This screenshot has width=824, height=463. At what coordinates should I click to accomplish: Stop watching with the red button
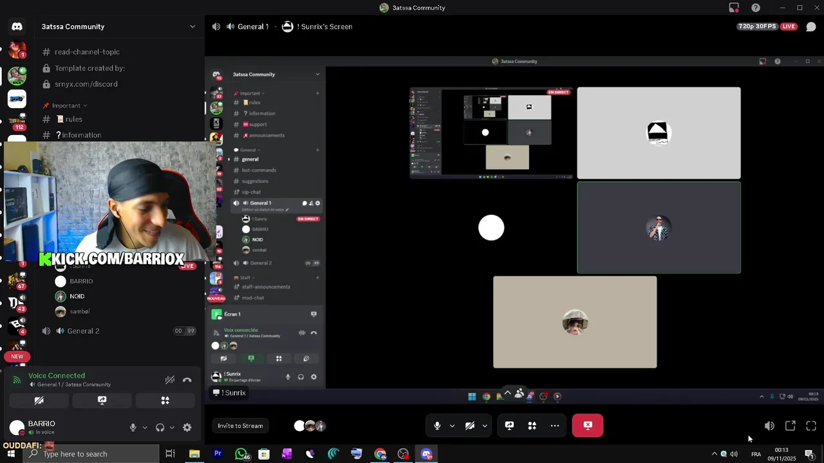click(588, 426)
